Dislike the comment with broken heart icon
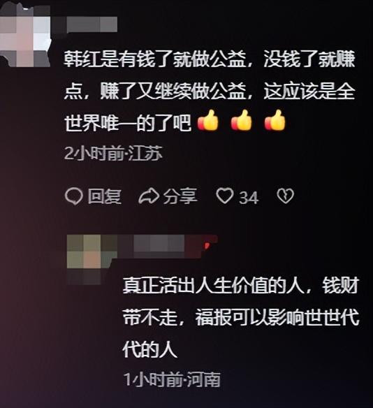This screenshot has width=373, height=408. click(x=285, y=196)
